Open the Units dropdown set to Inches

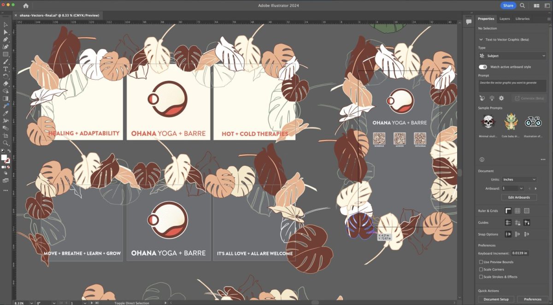coord(519,179)
